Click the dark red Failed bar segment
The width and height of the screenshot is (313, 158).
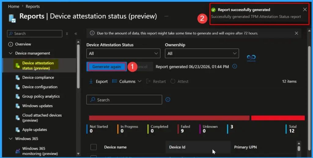tap(169, 118)
